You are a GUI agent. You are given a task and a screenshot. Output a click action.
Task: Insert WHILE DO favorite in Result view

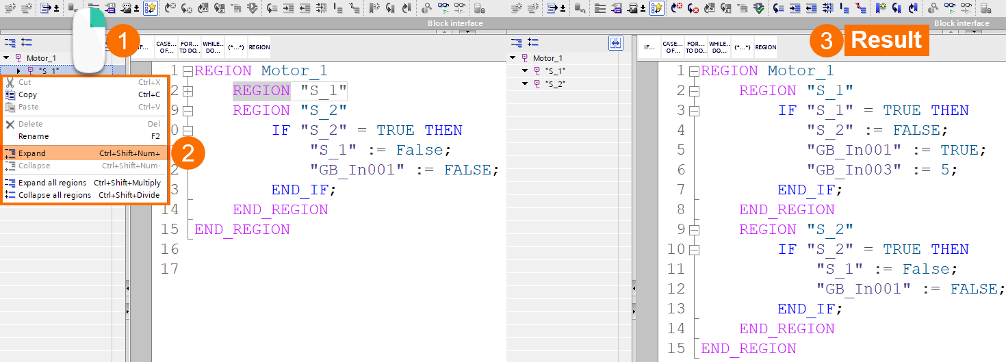click(719, 47)
